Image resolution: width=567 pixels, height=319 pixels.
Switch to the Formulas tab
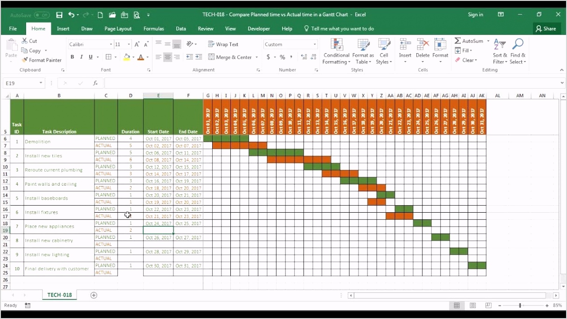[153, 29]
